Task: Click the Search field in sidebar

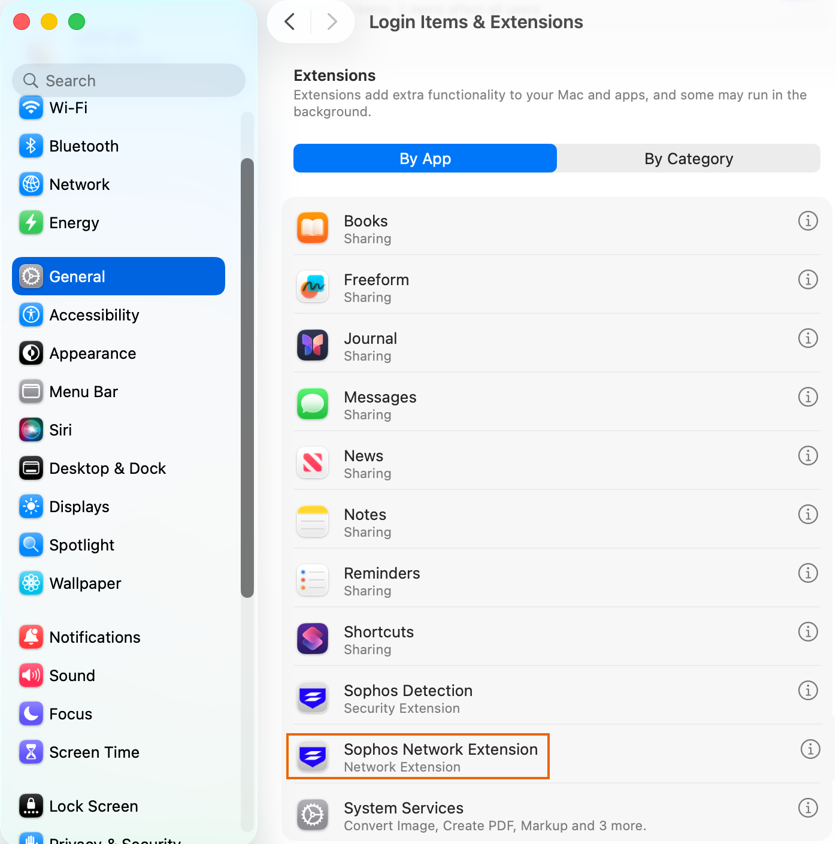Action: pos(129,80)
